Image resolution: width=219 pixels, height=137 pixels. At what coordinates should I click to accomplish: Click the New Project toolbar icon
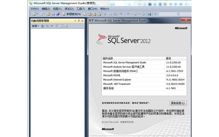[x=34, y=14]
